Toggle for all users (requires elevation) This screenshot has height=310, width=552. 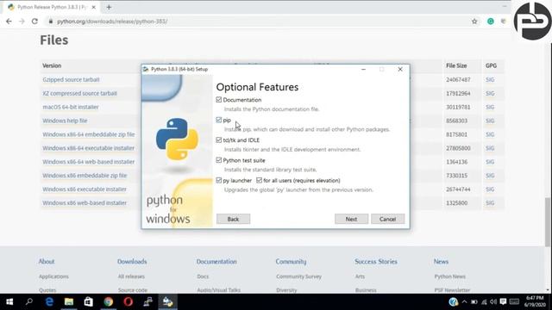(x=259, y=180)
